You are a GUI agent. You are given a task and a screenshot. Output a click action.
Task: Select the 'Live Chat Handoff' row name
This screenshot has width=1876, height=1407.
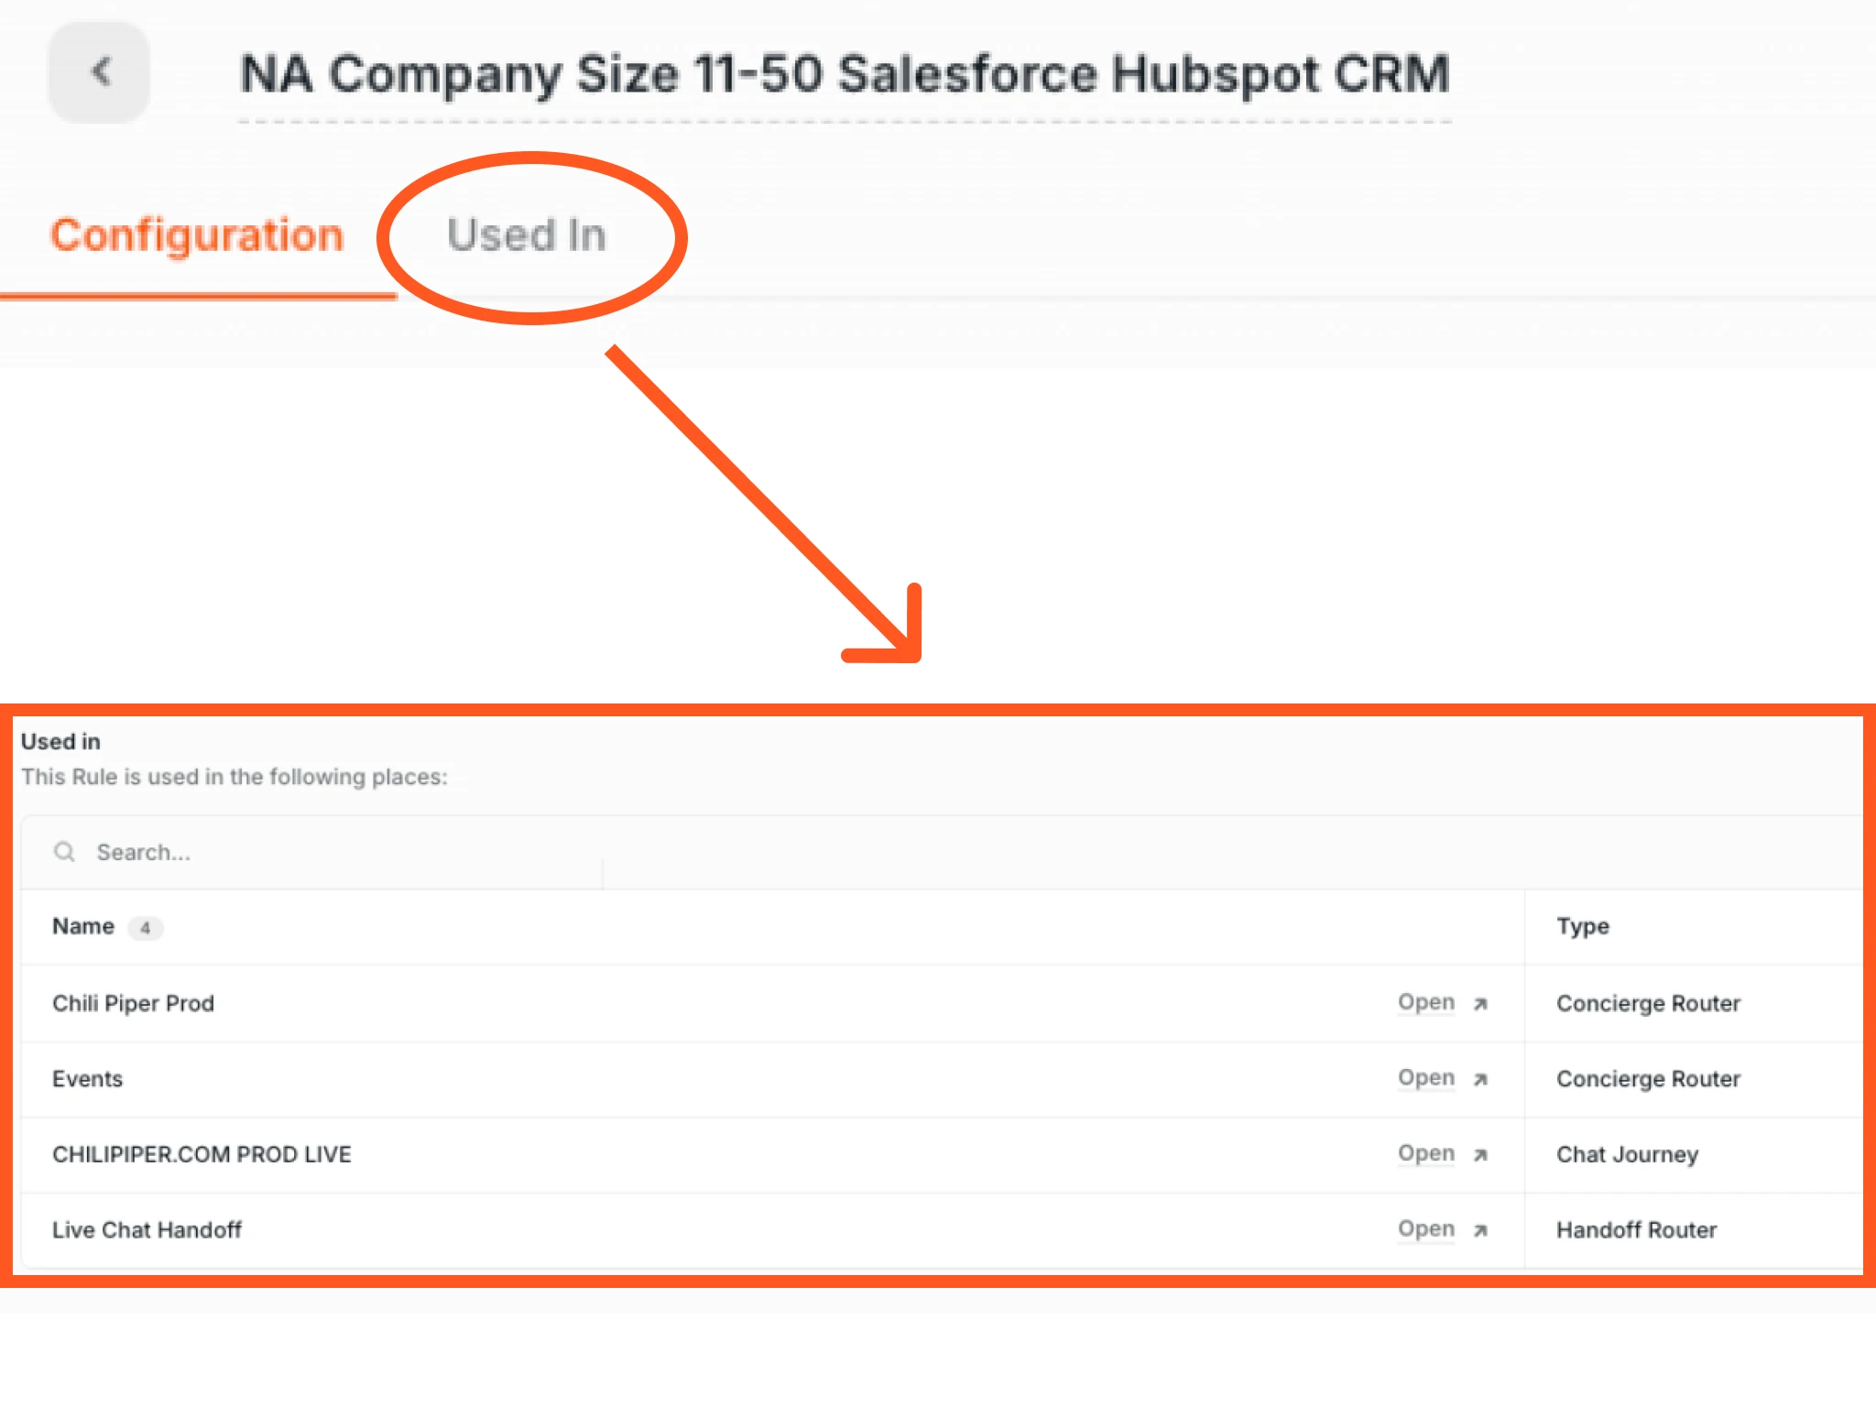[147, 1229]
